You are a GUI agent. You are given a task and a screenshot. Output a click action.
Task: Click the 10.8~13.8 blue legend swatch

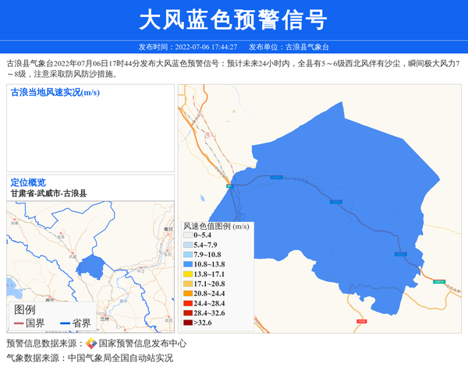(x=187, y=265)
